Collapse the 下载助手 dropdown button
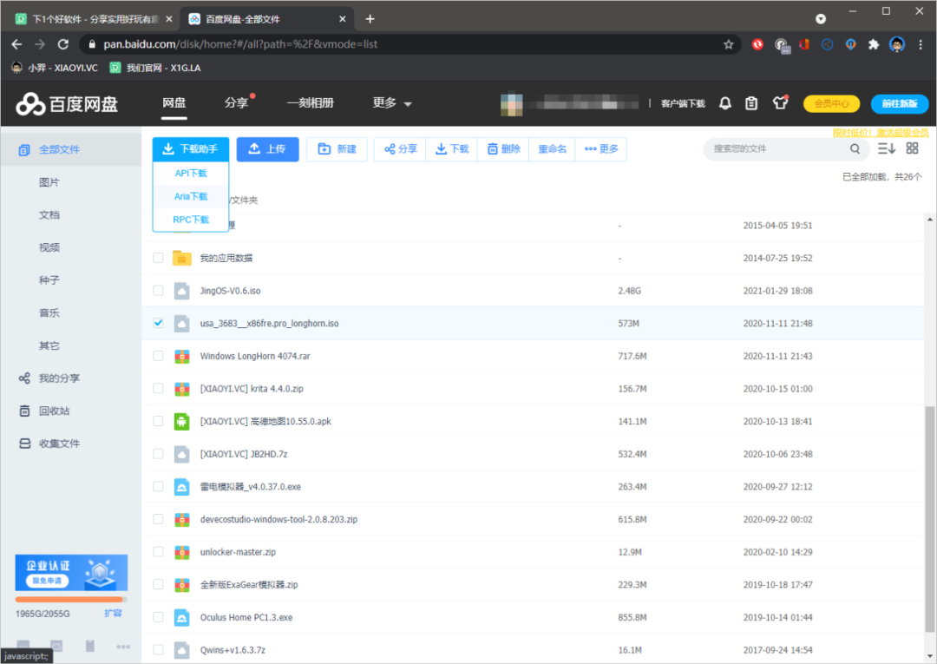 (191, 149)
